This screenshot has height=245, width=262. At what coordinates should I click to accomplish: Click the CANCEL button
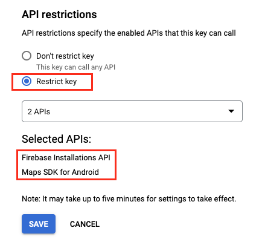pos(85,224)
